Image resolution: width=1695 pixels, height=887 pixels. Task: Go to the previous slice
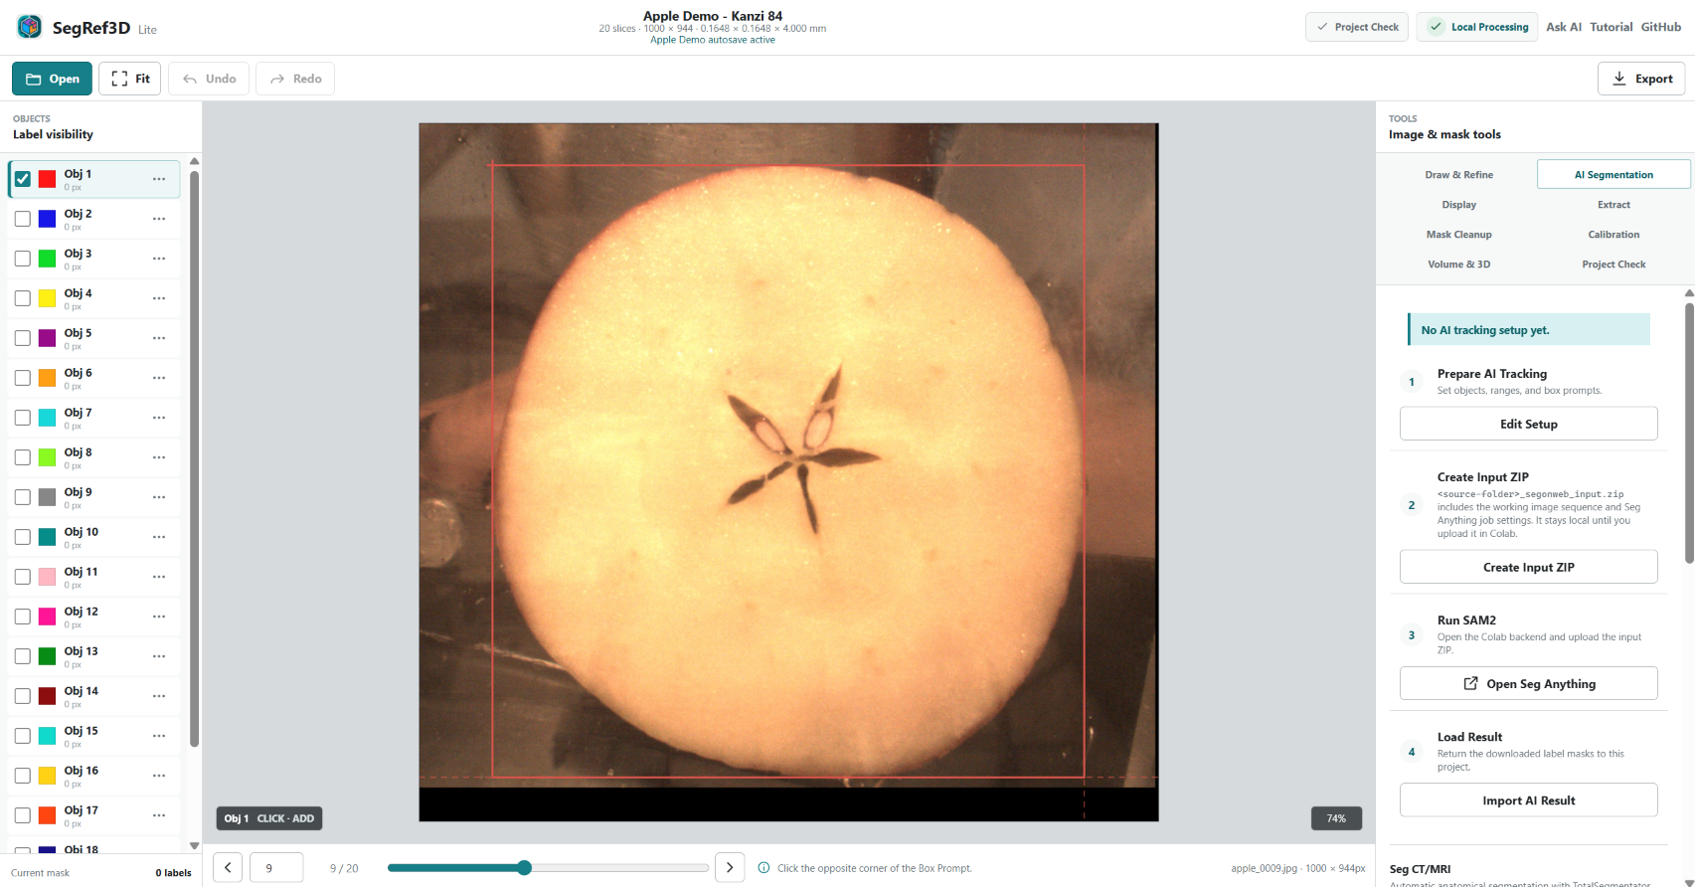pyautogui.click(x=228, y=867)
